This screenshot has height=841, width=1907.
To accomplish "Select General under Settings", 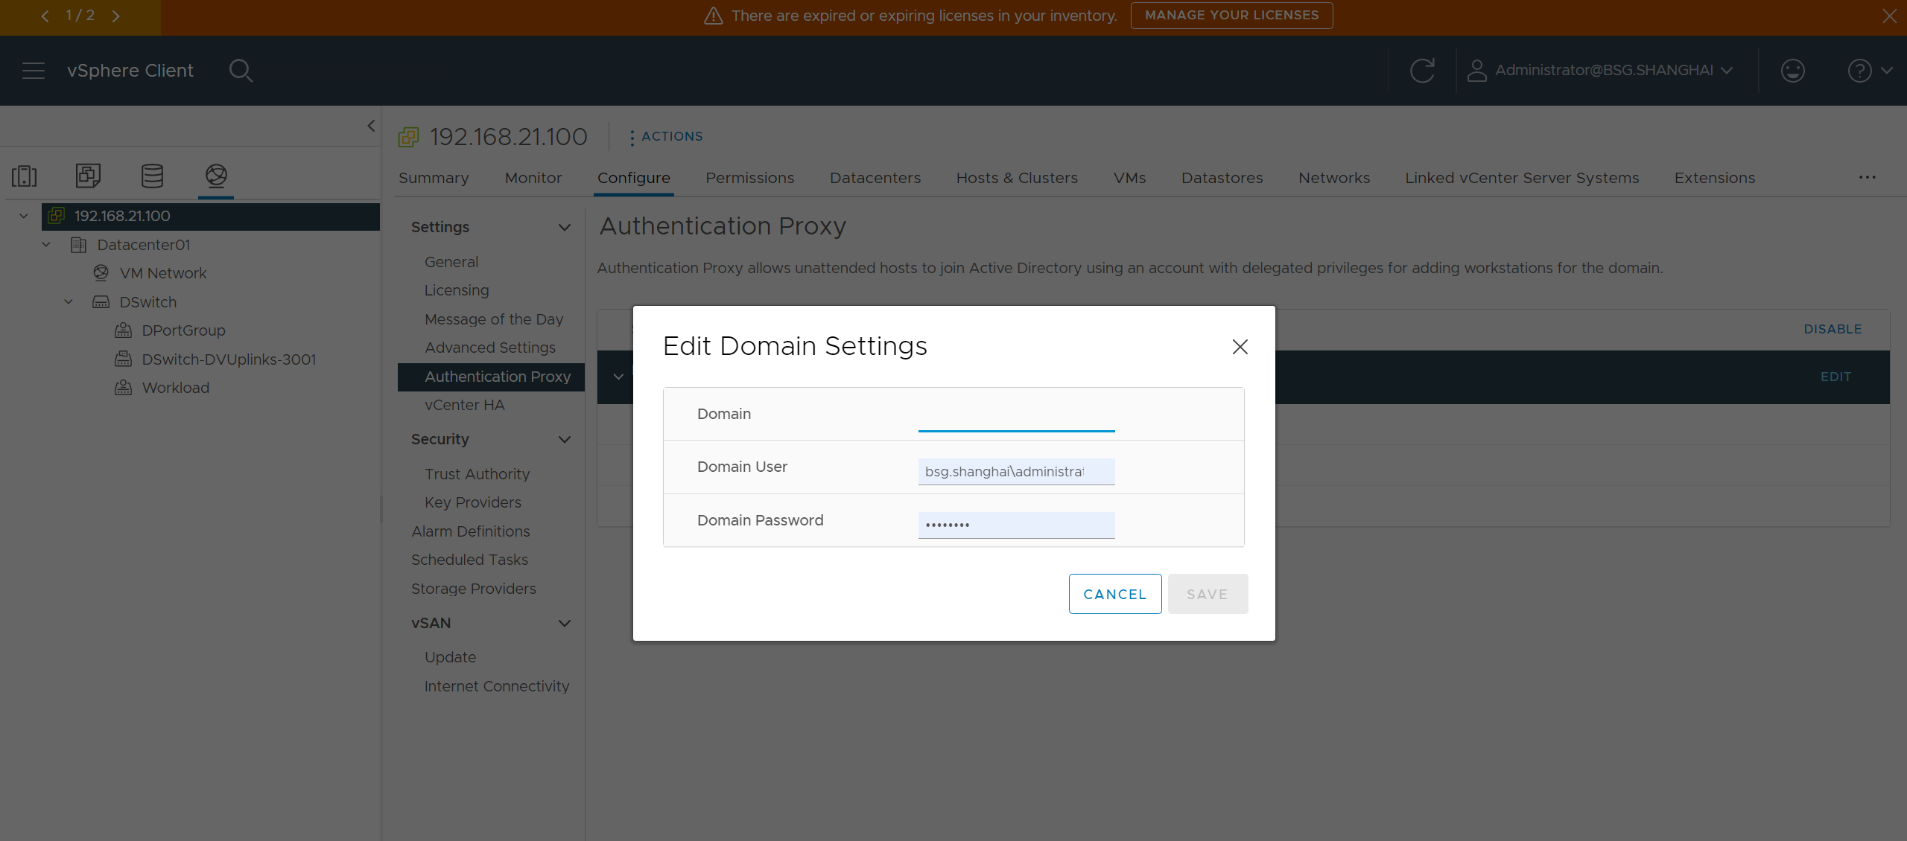I will coord(451,262).
